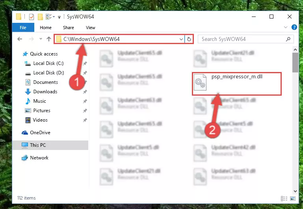Screen dimensions: 303x209
Task: Click the pin icon next to Local Disk (C:)
Action: (85, 63)
